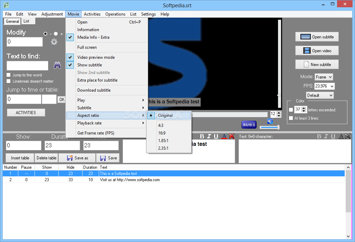Viewport: 355px width, 242px height.
Task: Choose 4:3 aspect ratio
Action: point(169,125)
